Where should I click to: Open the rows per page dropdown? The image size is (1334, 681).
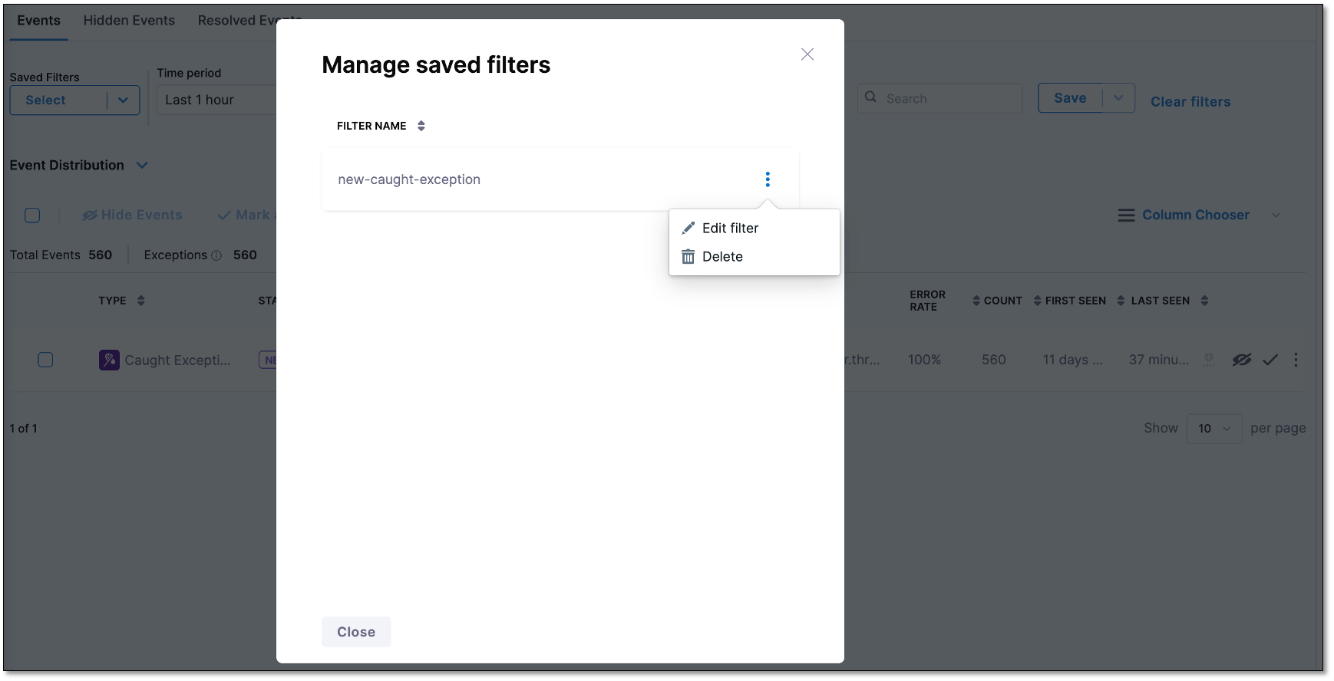pos(1213,429)
